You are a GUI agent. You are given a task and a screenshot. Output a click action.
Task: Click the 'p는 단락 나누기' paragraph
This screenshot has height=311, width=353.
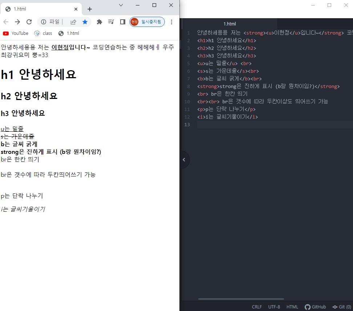pyautogui.click(x=22, y=196)
